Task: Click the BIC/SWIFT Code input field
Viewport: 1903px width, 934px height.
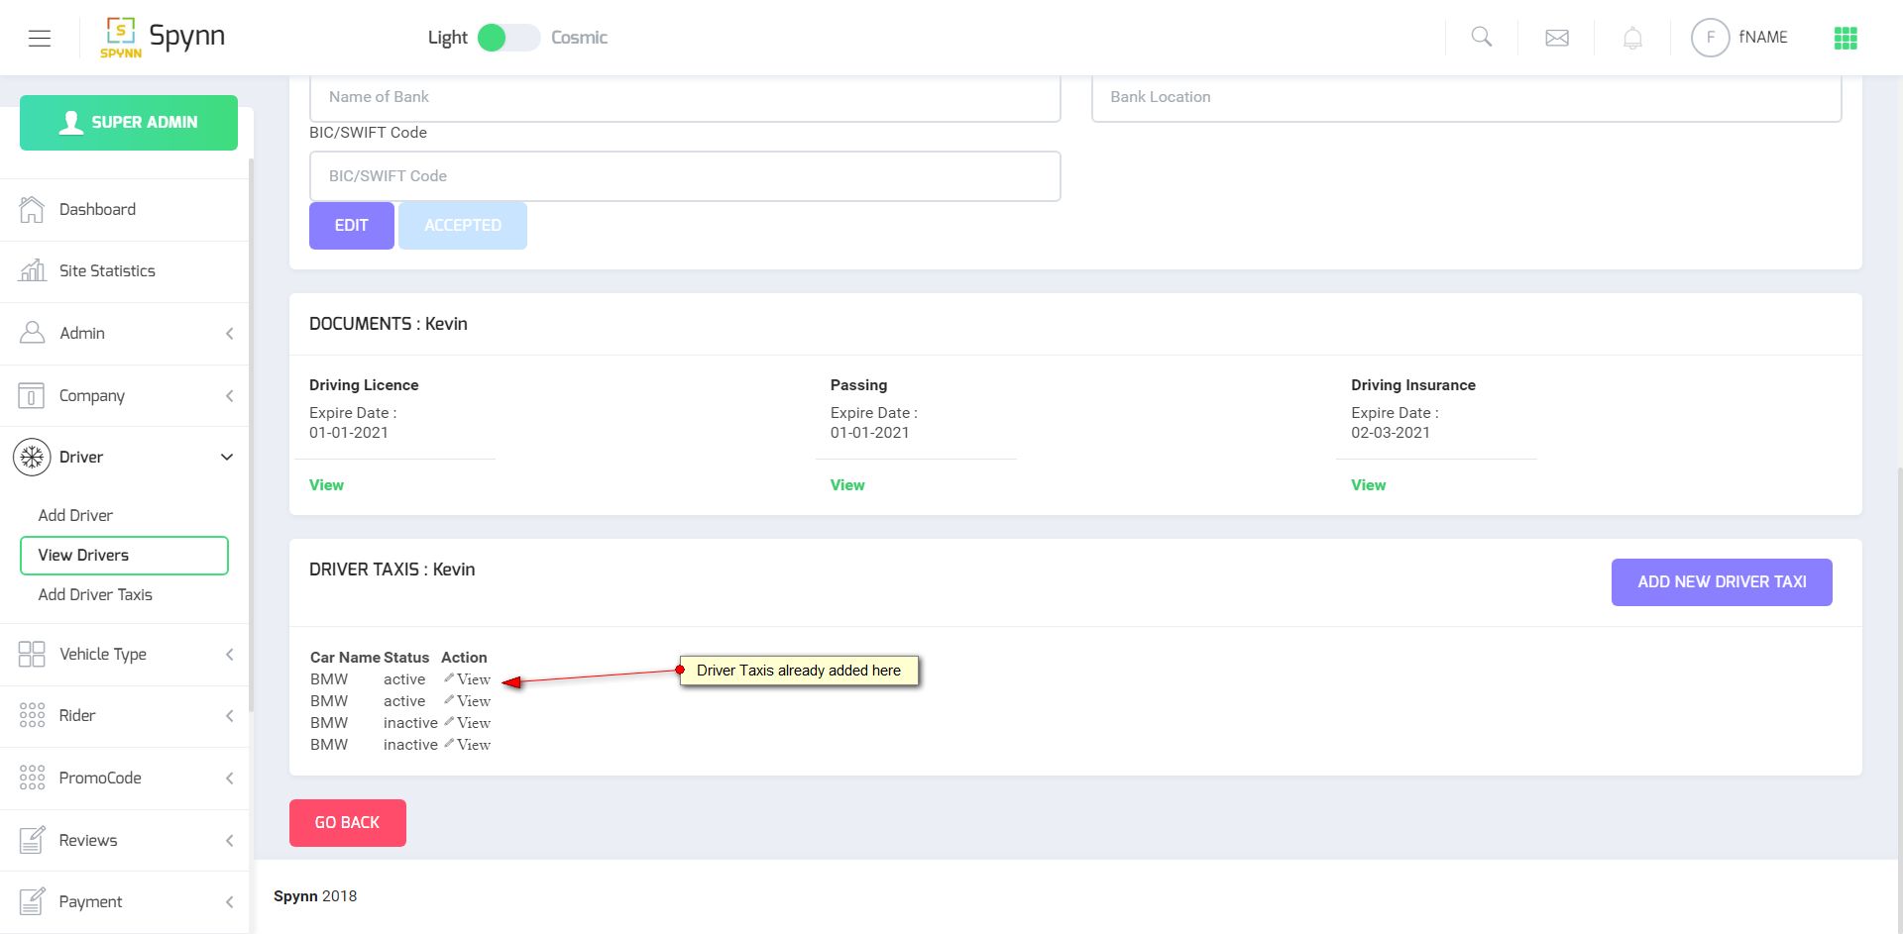Action: (685, 176)
